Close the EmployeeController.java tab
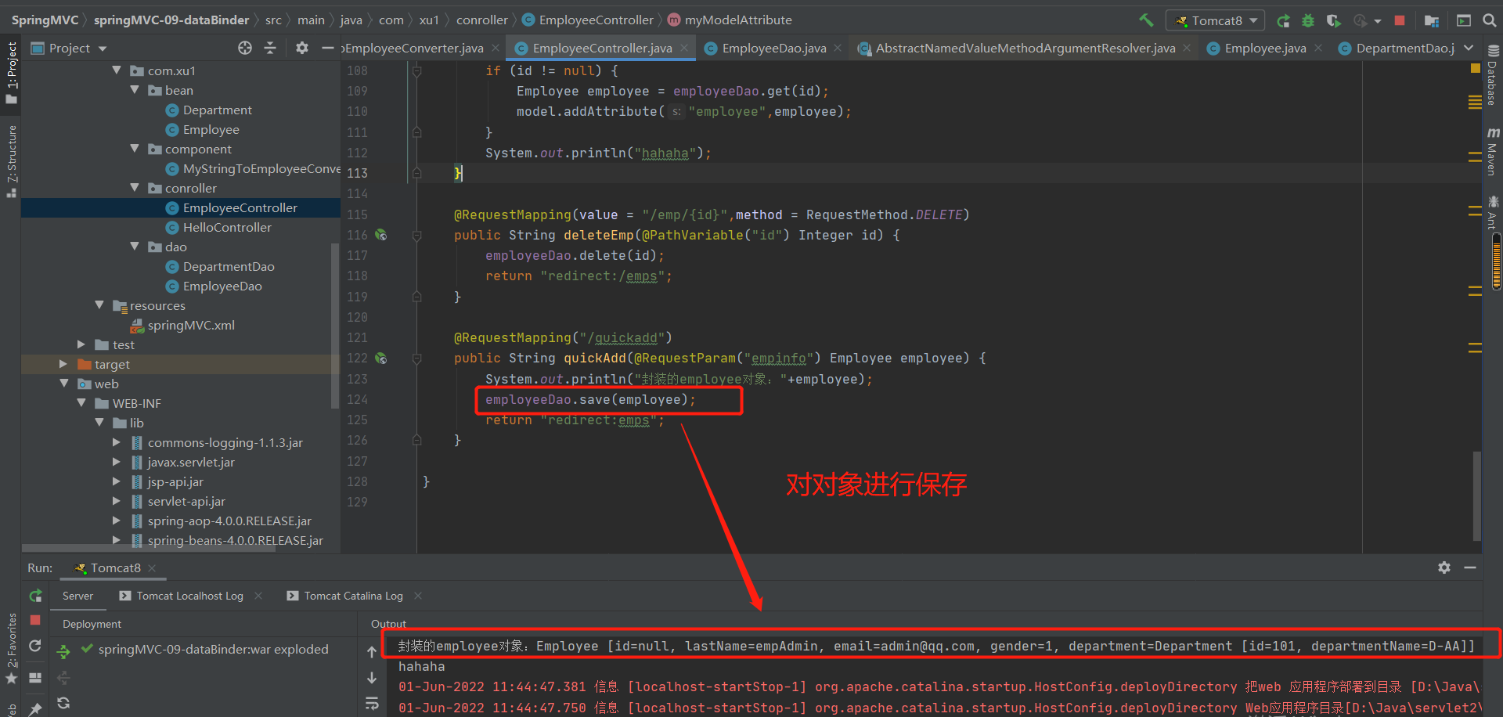1503x717 pixels. coord(684,48)
